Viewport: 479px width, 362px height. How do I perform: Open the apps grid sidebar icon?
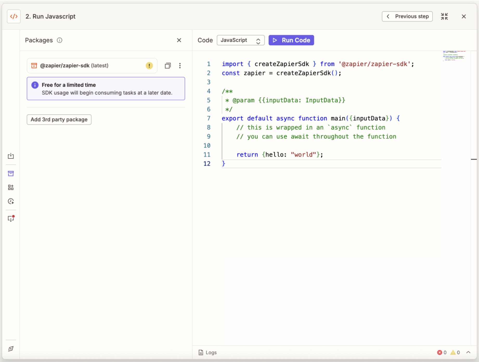(x=11, y=187)
